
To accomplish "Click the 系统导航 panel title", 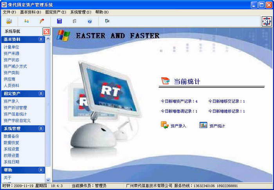I will tap(13, 31).
